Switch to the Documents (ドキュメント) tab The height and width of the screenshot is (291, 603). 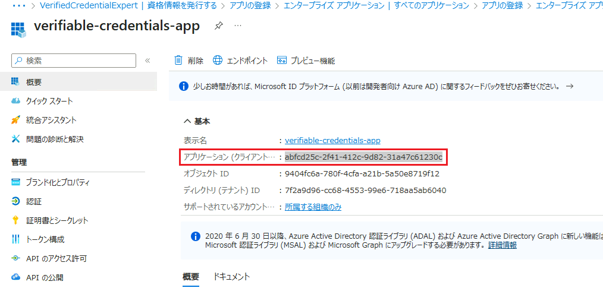pos(231,277)
